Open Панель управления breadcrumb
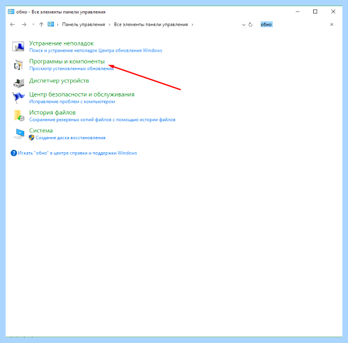 click(x=84, y=25)
